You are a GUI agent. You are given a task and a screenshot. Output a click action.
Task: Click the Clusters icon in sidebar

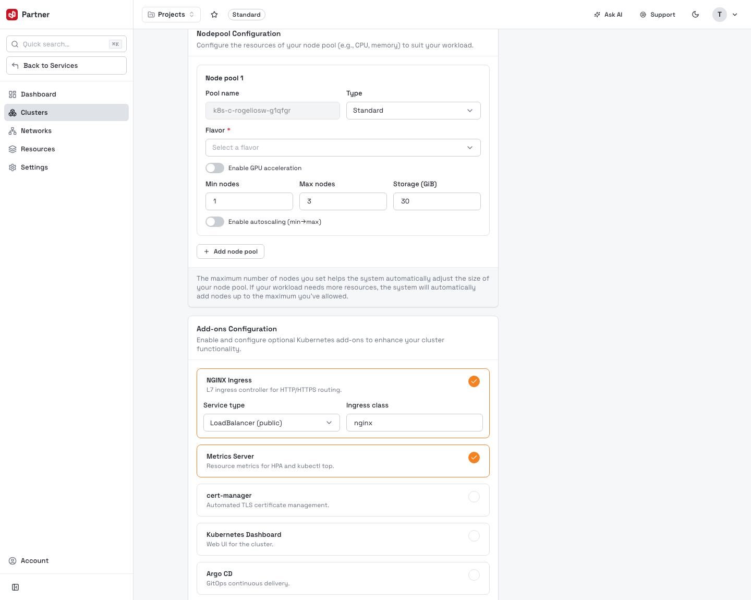pyautogui.click(x=13, y=113)
